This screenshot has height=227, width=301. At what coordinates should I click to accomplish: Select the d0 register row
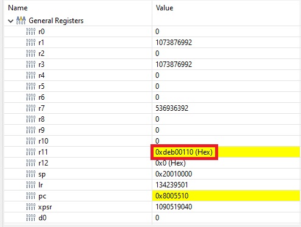point(152,218)
